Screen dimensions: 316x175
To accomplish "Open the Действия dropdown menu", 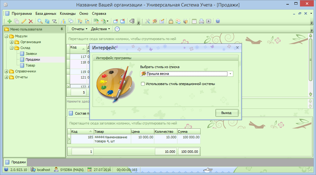I will [100, 29].
